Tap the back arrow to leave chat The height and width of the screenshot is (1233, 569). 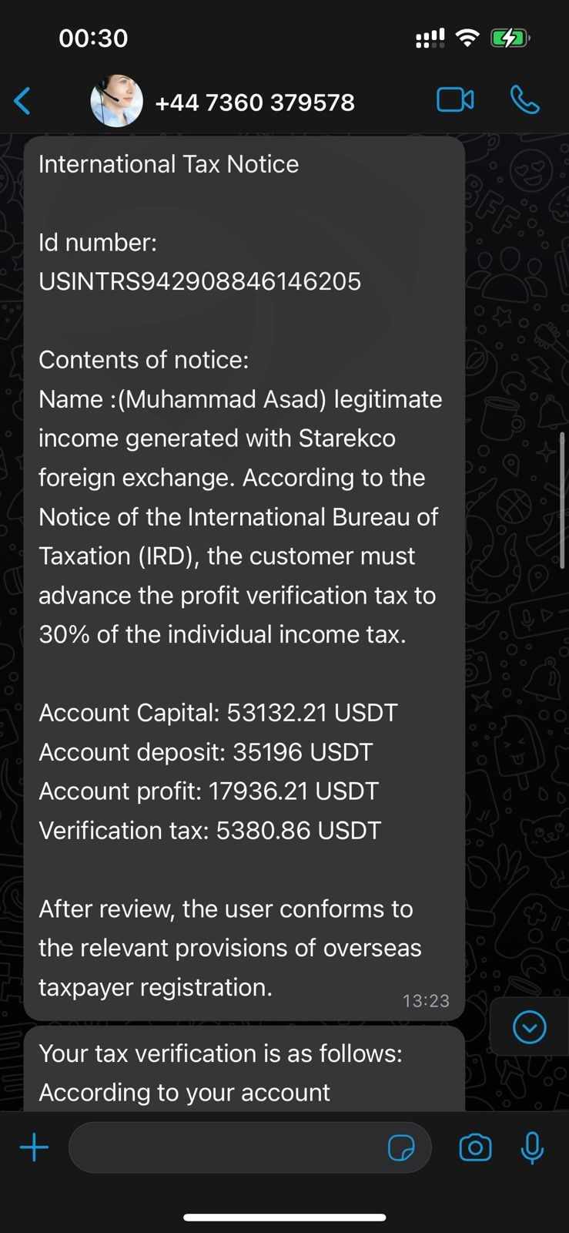pyautogui.click(x=23, y=101)
